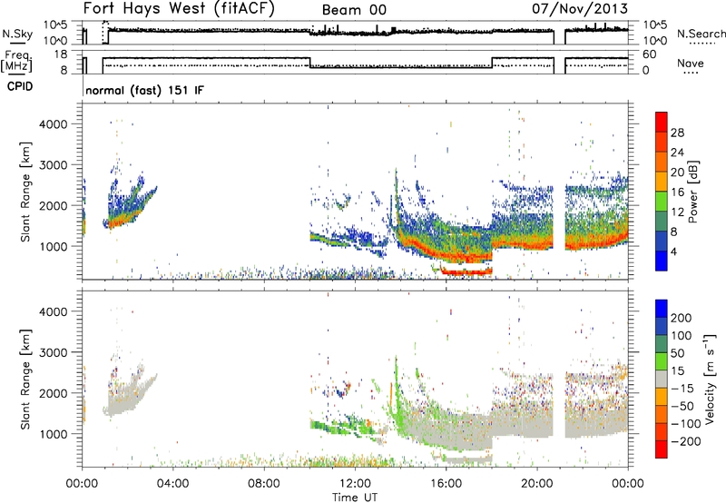Image resolution: width=726 pixels, height=503 pixels.
Task: Click the 1000 tick on the velocity panel
Action: coord(54,434)
